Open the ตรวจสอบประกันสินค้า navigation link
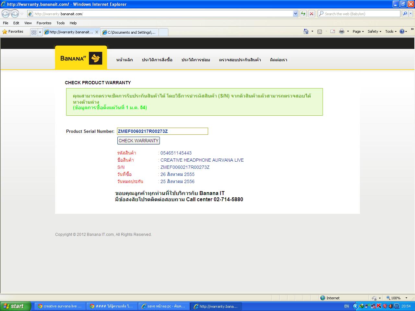 pyautogui.click(x=240, y=60)
